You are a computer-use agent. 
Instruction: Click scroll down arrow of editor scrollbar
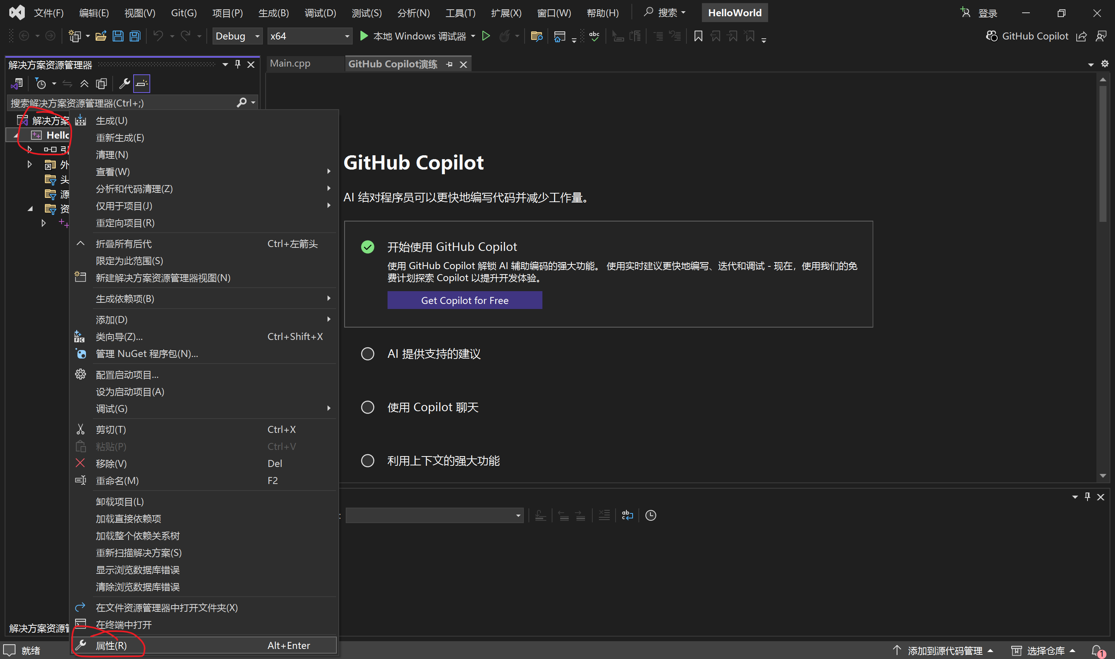coord(1103,476)
